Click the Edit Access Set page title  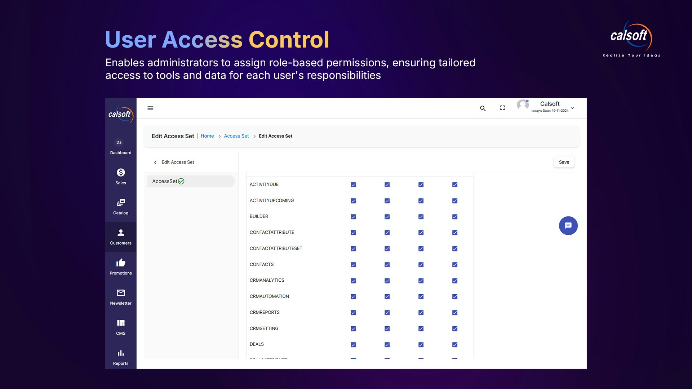coord(173,136)
